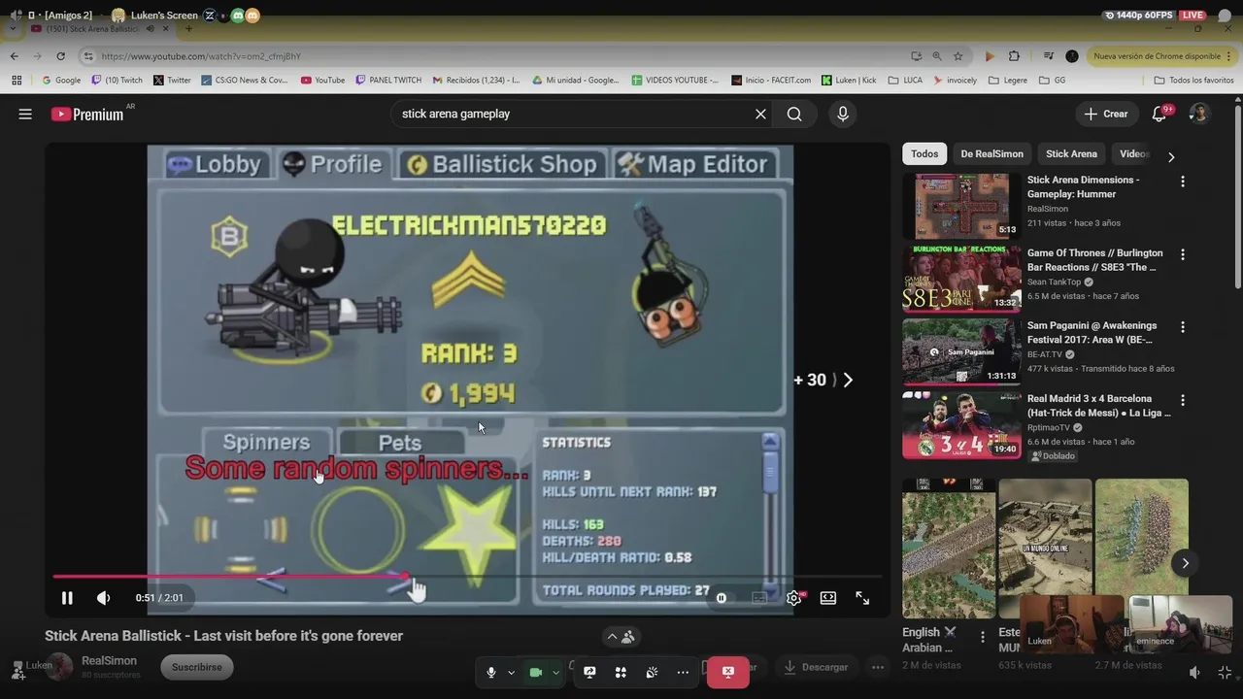Open options for Sam Paganini video

pyautogui.click(x=1182, y=327)
